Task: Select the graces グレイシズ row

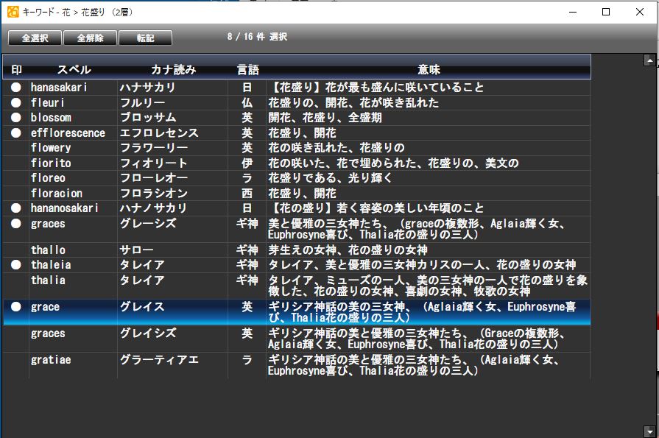Action: point(297,339)
